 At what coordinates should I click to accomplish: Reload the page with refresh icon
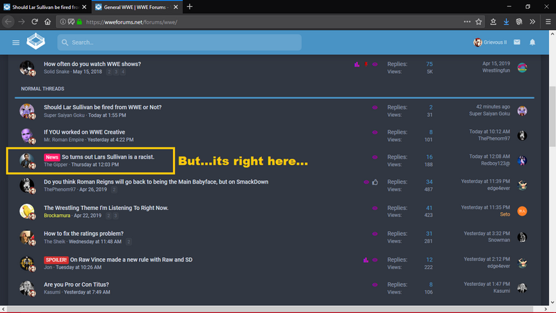34,22
